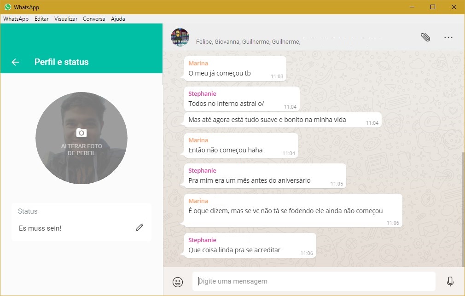The width and height of the screenshot is (465, 296).
Task: Click ALTERAR FOTO DE PERFIL on photo
Action: 81,150
